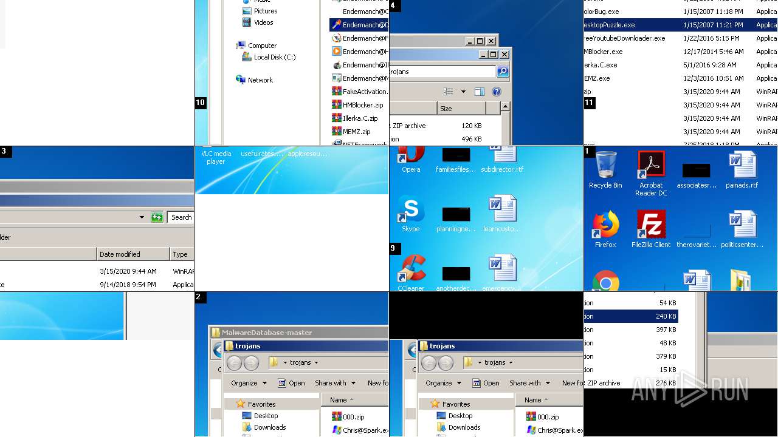Viewport: 778px width, 437px height.
Task: Click the search magnifier beside trojans field
Action: click(x=502, y=72)
